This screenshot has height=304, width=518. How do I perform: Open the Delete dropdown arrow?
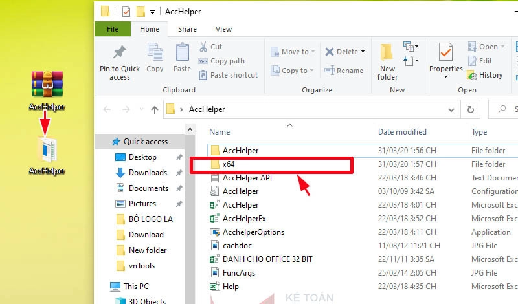click(363, 52)
